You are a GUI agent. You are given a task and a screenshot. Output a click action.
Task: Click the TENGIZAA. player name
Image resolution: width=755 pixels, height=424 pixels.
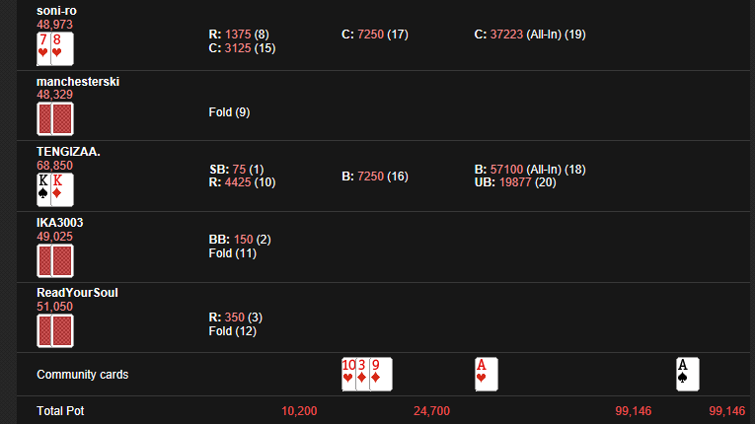coord(68,152)
